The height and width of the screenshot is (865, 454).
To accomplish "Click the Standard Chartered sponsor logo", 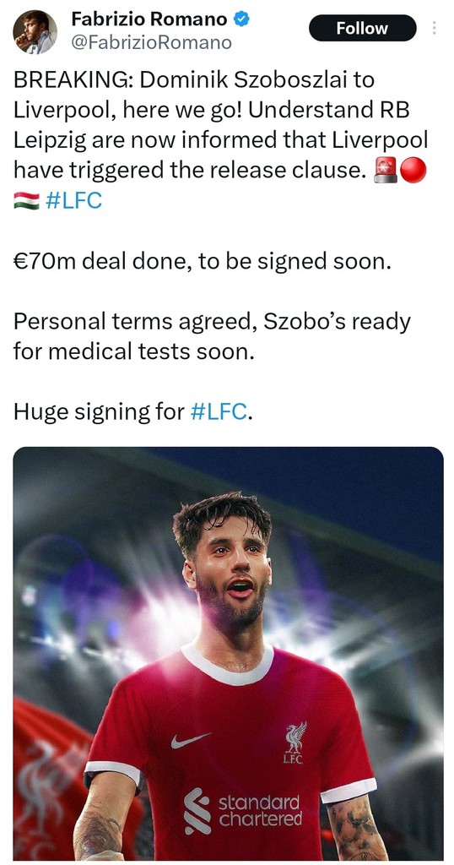I will (243, 810).
